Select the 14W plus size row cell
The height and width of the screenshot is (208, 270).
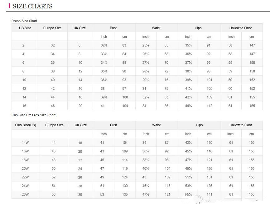(25, 143)
